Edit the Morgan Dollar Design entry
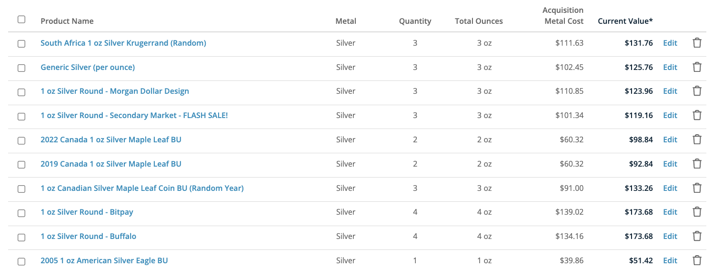The width and height of the screenshot is (723, 278). (x=670, y=91)
